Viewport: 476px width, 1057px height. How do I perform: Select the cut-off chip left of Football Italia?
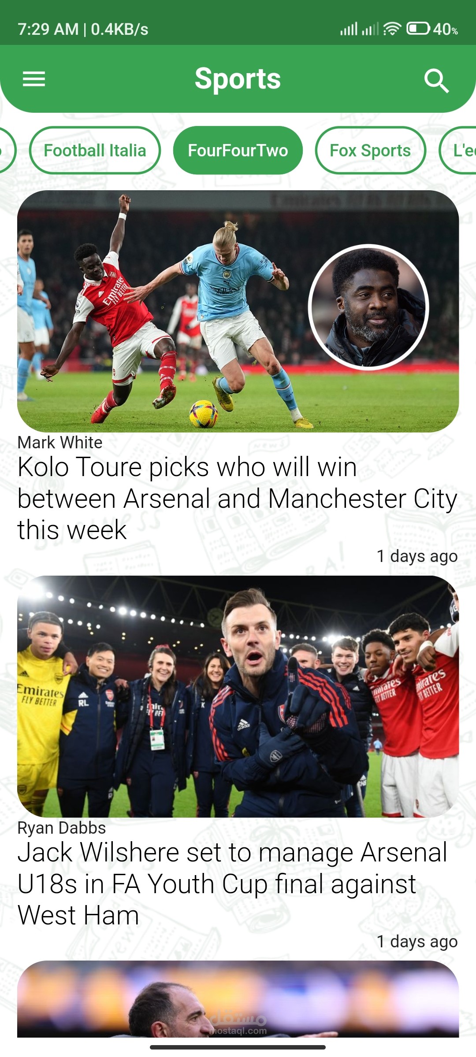click(x=7, y=151)
